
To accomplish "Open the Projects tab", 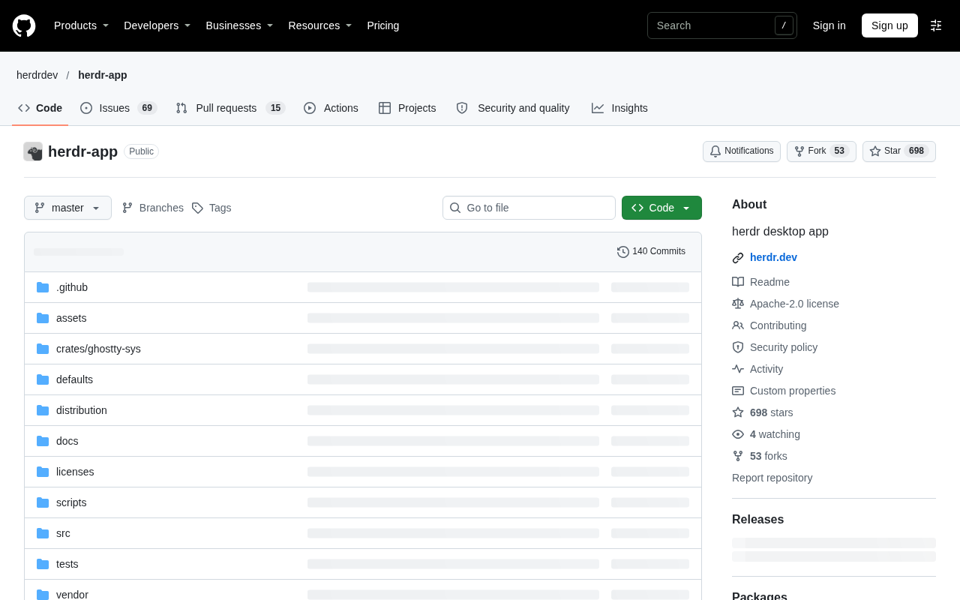I will 407,108.
